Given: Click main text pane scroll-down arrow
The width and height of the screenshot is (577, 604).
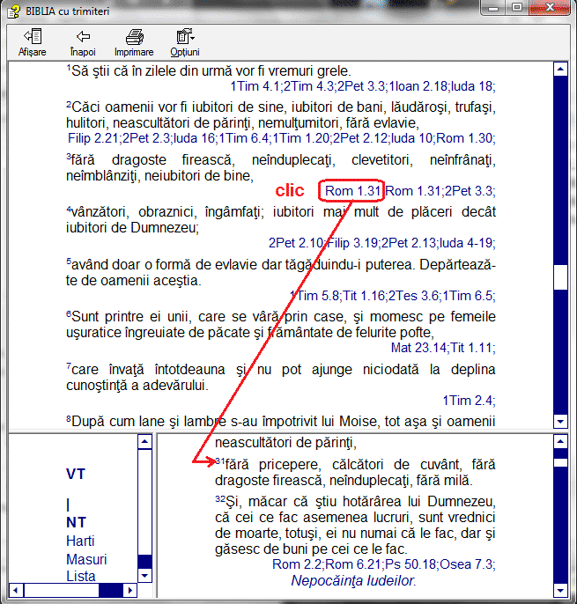Looking at the screenshot, I should [560, 422].
